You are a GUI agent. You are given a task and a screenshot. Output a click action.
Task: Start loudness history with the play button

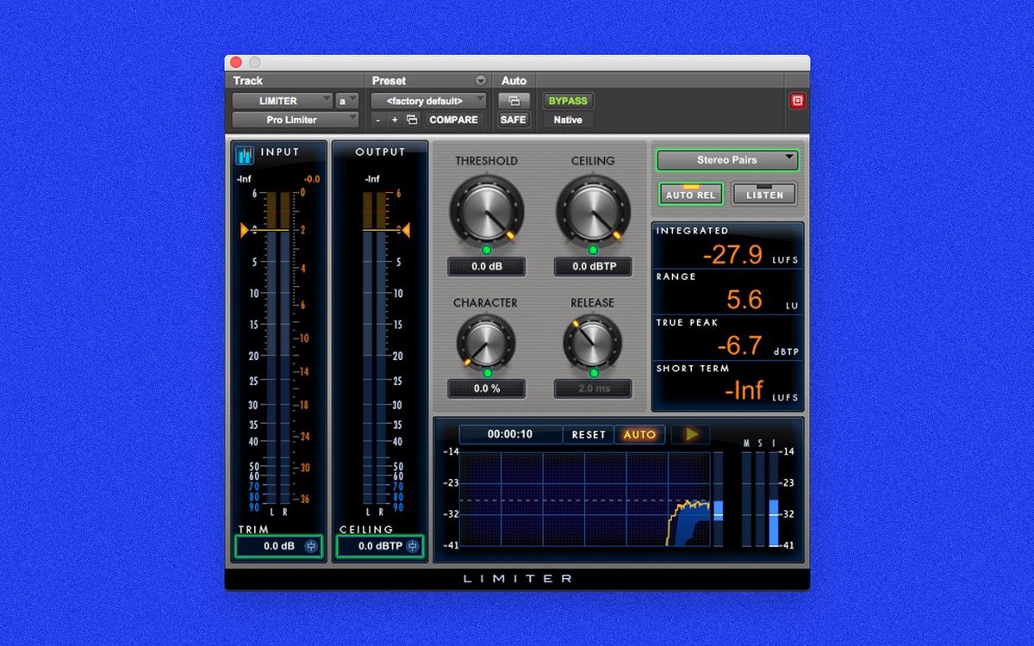pyautogui.click(x=692, y=434)
